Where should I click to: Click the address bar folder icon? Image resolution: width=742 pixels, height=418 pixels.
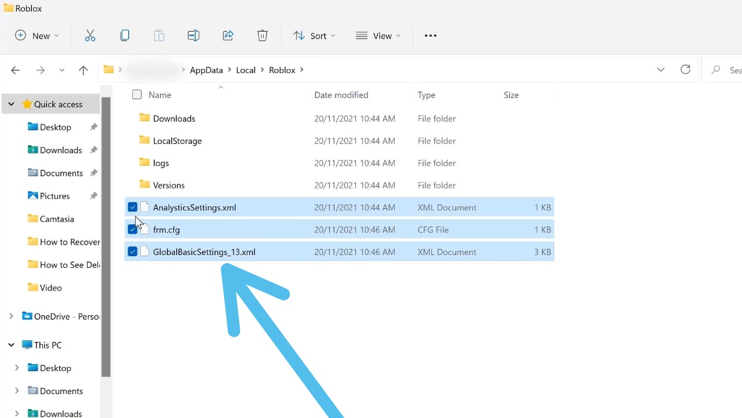(x=108, y=70)
